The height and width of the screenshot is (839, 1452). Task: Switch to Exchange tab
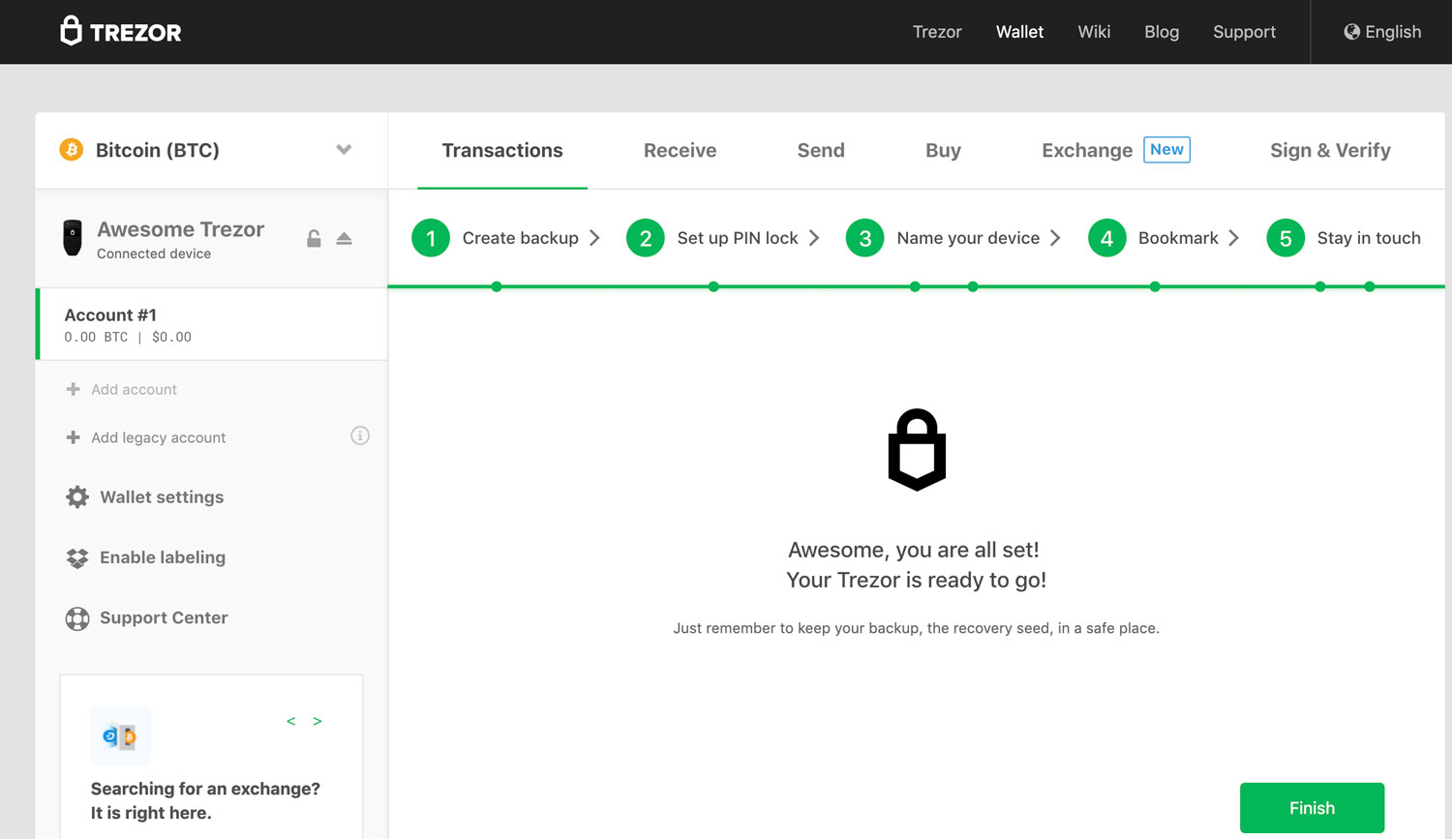coord(1087,150)
